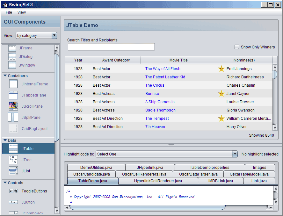The image size is (283, 216).
Task: Switch to the JHyperlink.java tab
Action: [x=150, y=167]
